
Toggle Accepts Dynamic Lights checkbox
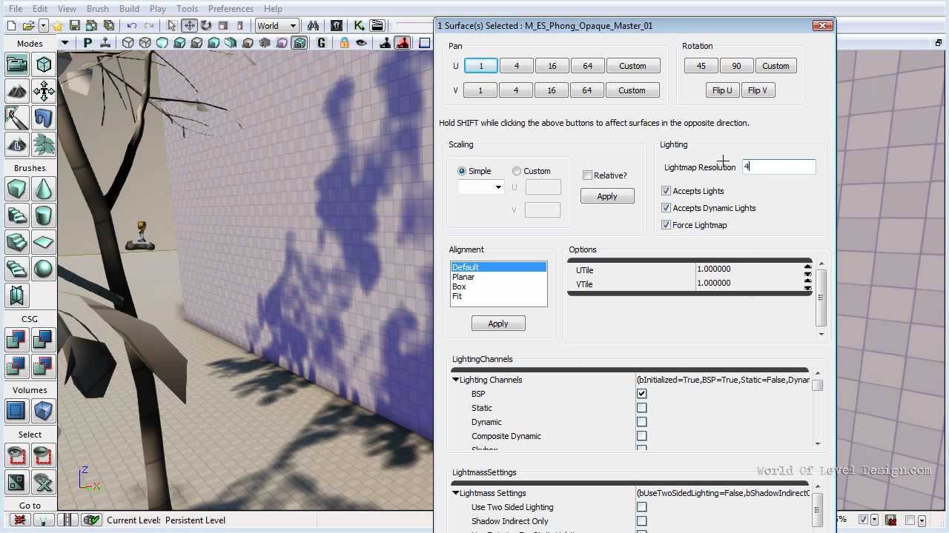click(666, 208)
